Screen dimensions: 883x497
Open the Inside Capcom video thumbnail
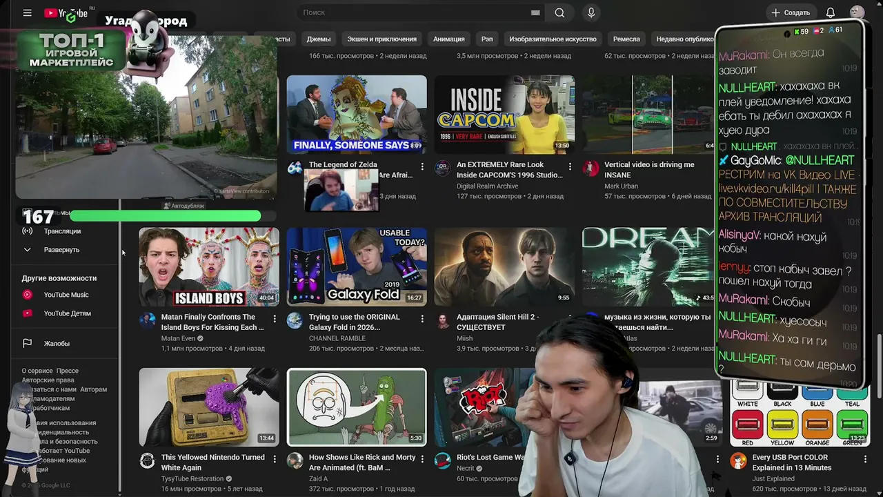coord(504,115)
